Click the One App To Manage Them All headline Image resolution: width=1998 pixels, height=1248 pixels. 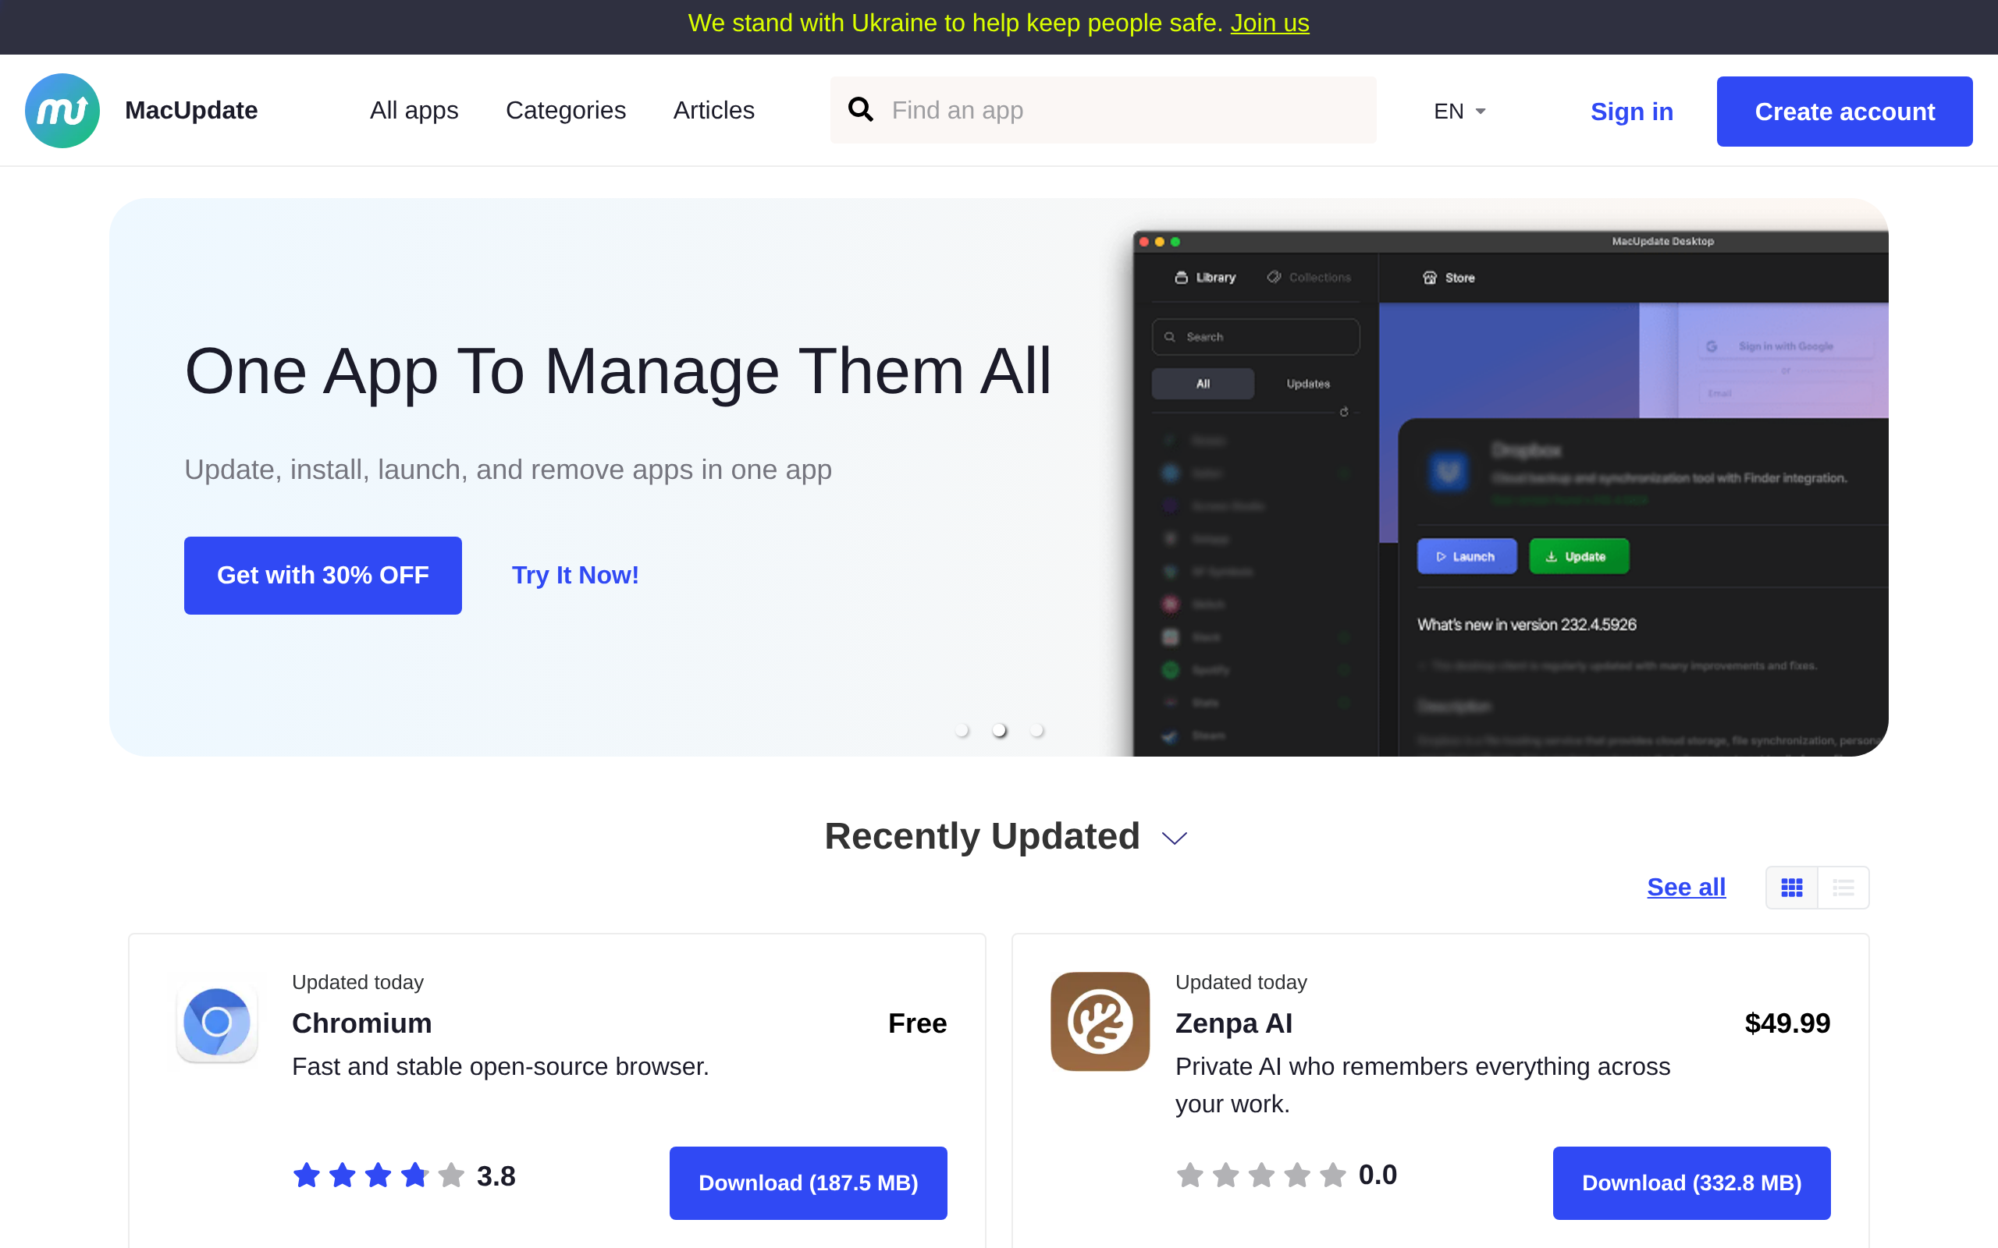618,371
